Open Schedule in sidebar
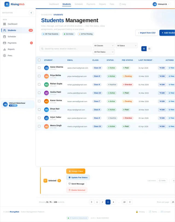 coord(12,36)
